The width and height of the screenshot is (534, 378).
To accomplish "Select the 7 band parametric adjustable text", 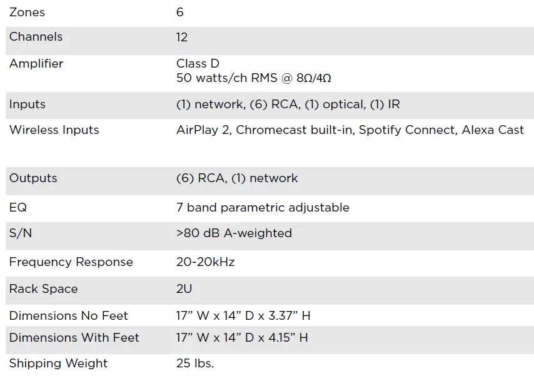I will (x=263, y=207).
